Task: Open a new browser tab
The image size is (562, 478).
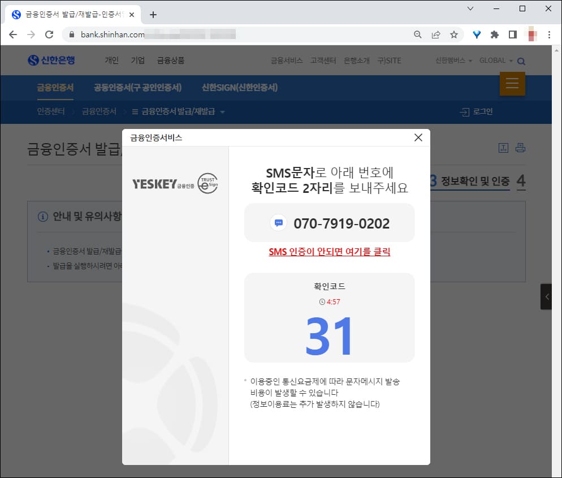Action: click(x=153, y=15)
